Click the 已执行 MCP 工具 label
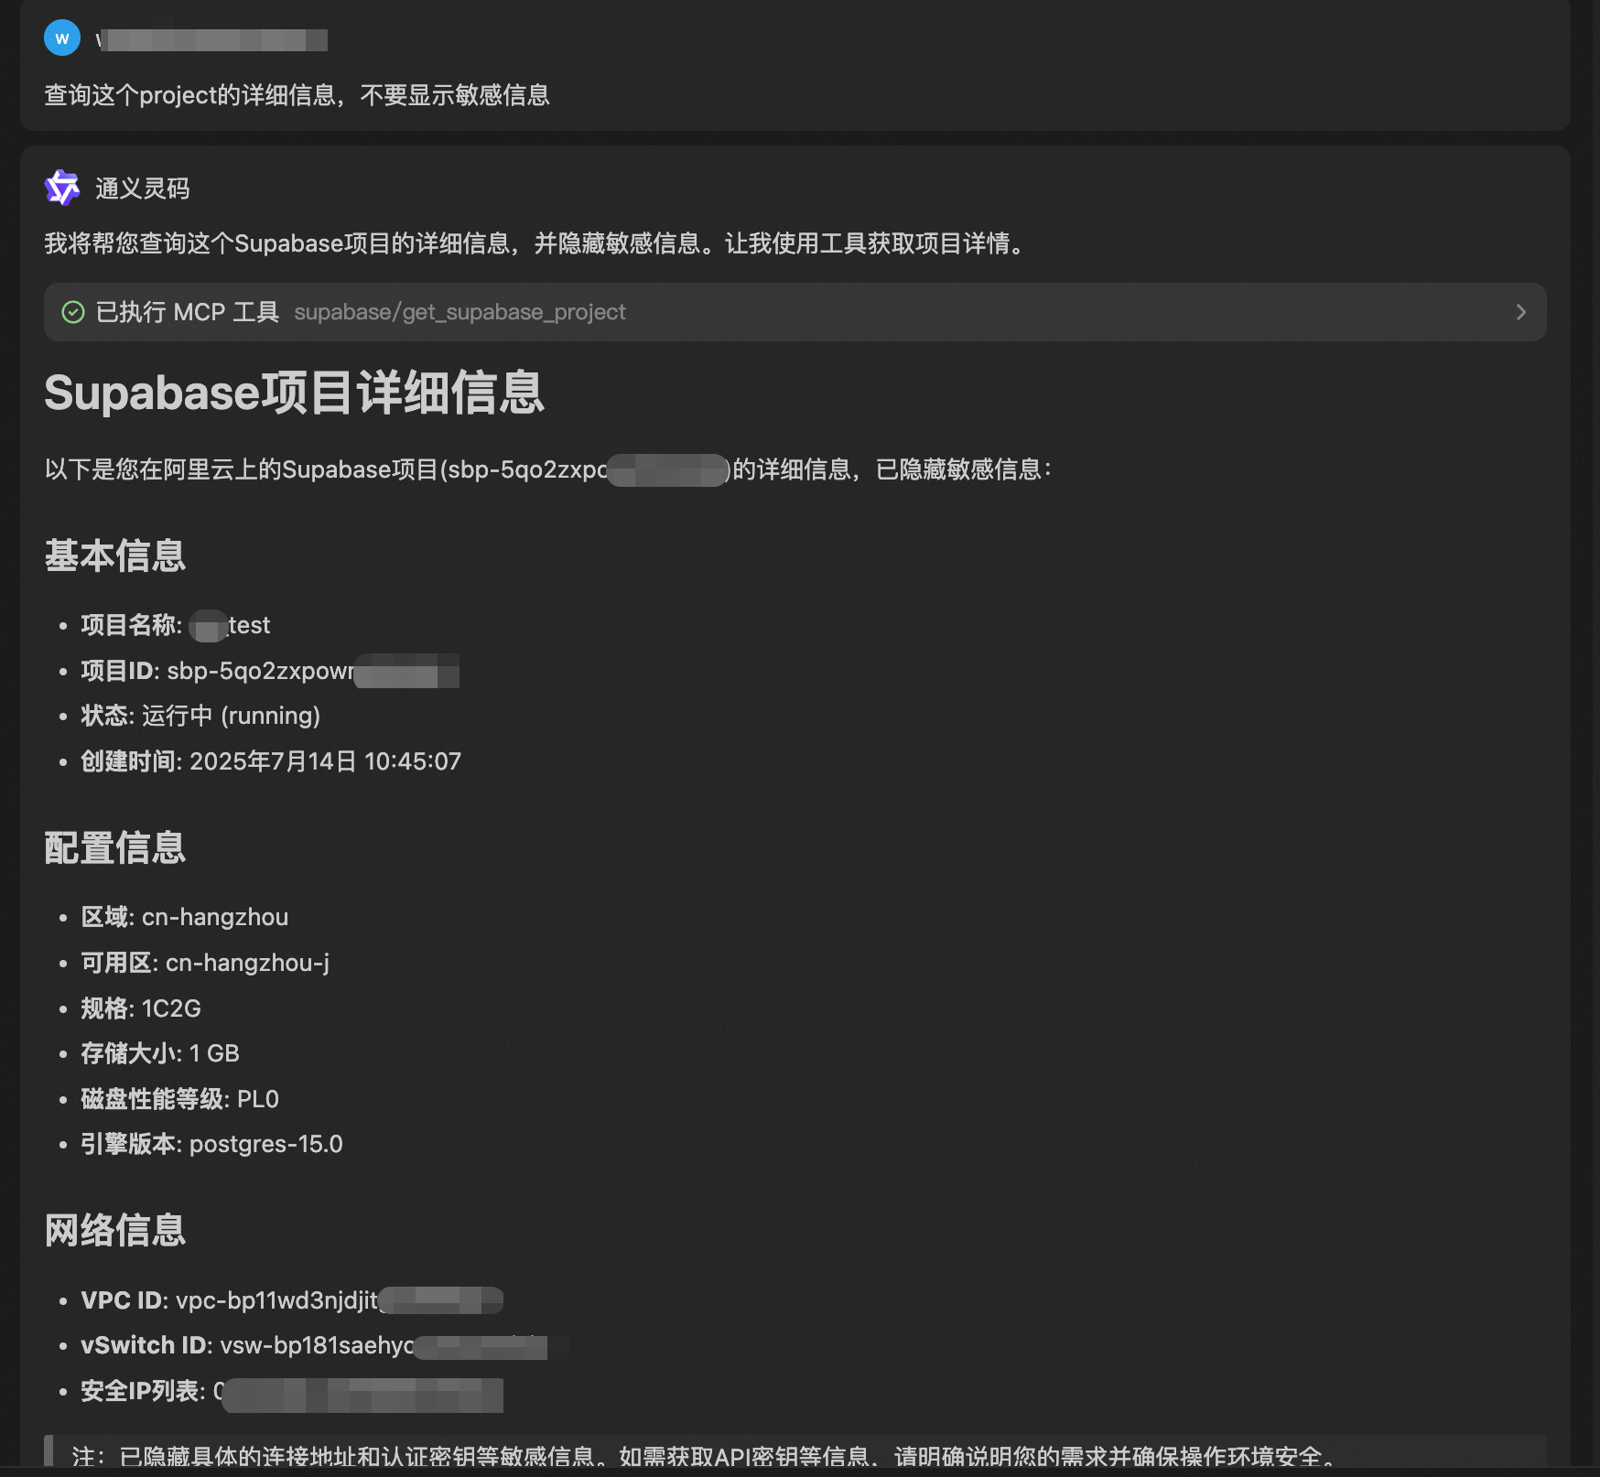This screenshot has height=1477, width=1600. click(x=188, y=312)
